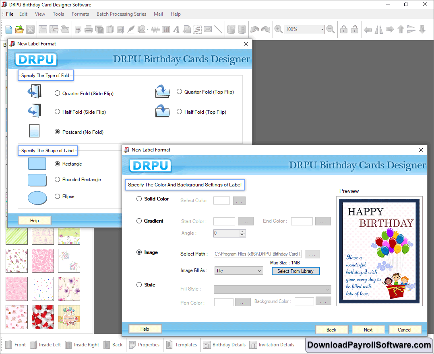Click the Gradient End Color swatch
434x354 pixels.
click(302, 221)
